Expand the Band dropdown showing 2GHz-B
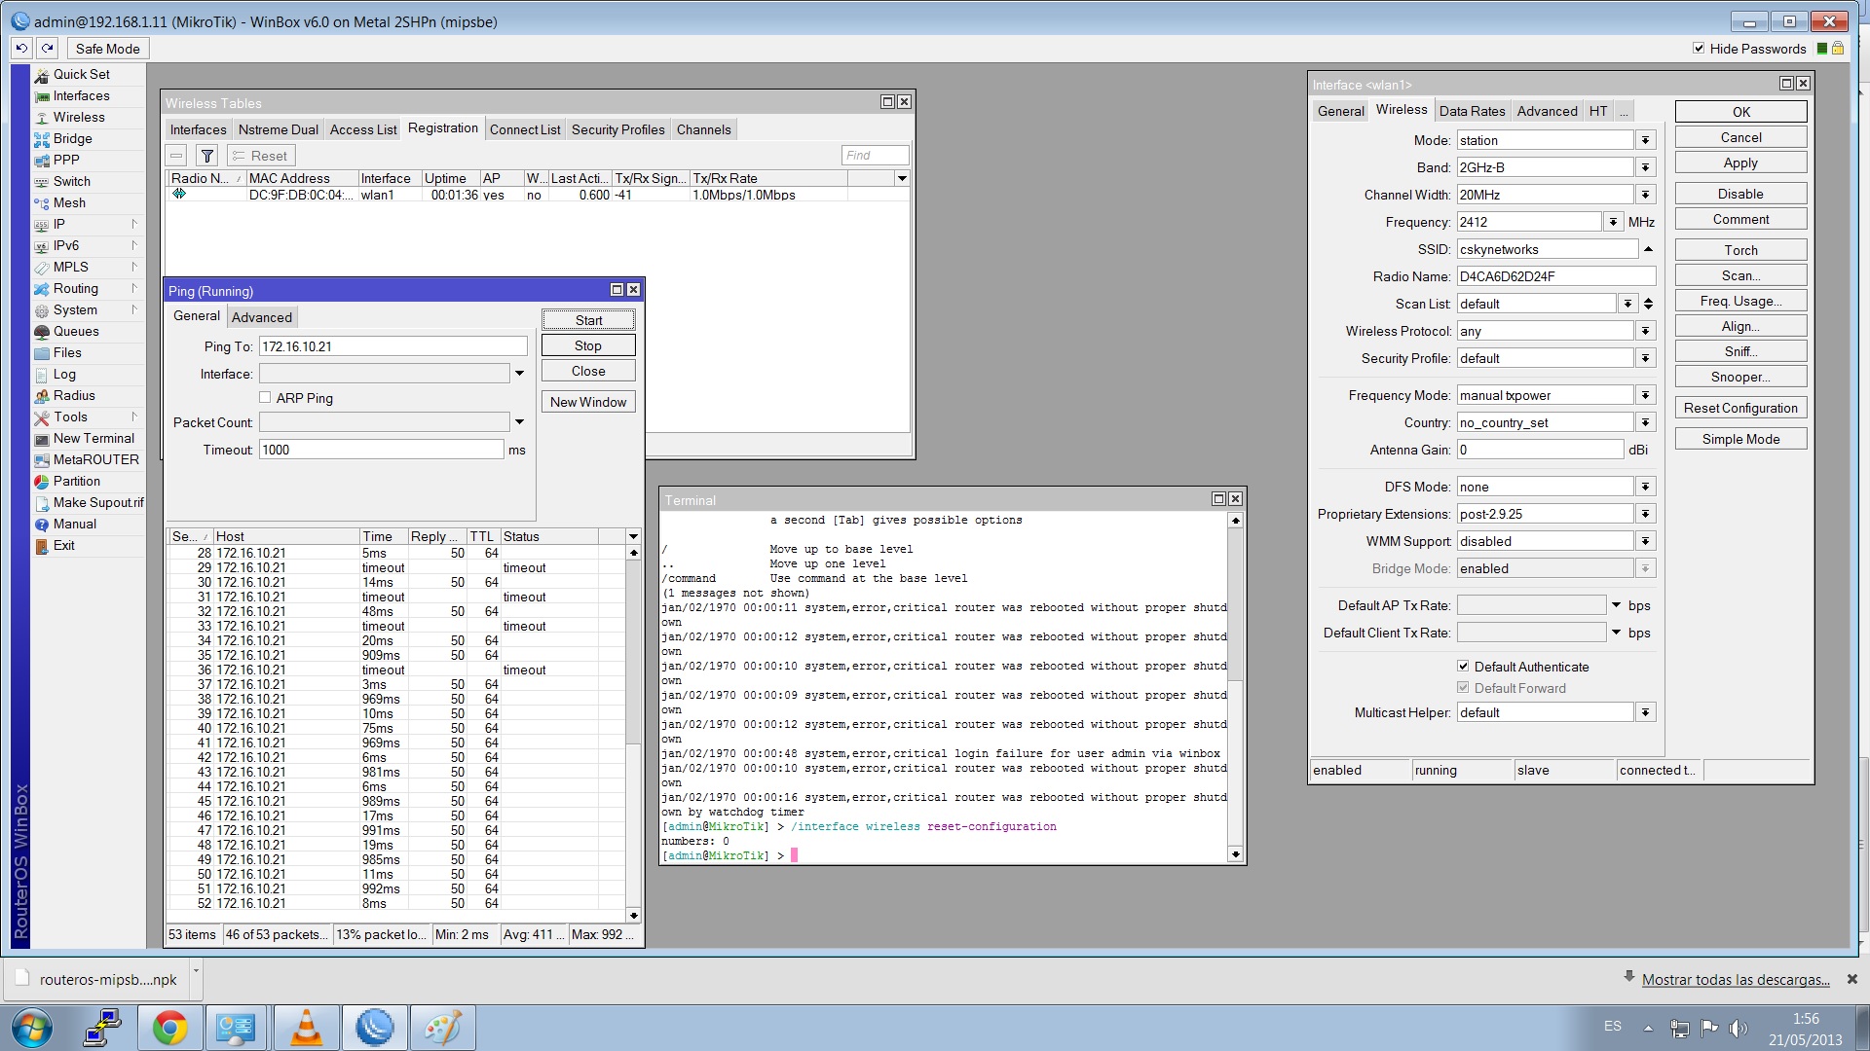Screen dimensions: 1870x1051 click(x=1645, y=167)
